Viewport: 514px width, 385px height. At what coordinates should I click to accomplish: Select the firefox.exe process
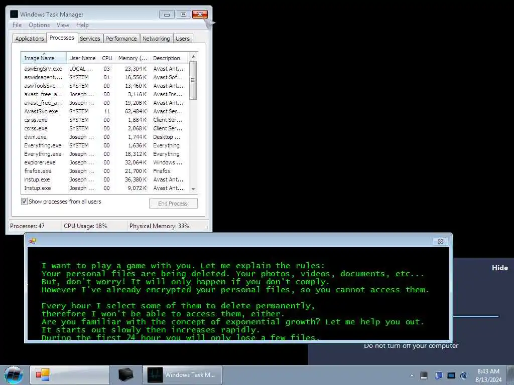[105, 171]
